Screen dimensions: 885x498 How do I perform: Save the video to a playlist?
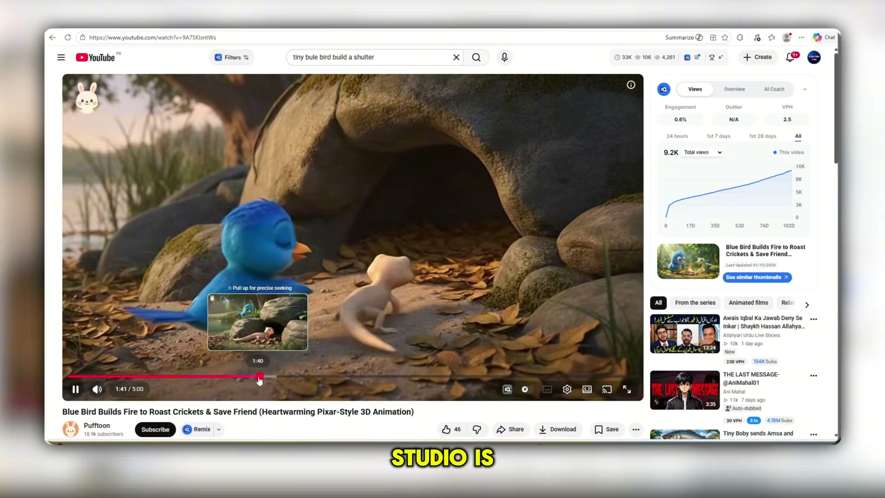pos(607,429)
